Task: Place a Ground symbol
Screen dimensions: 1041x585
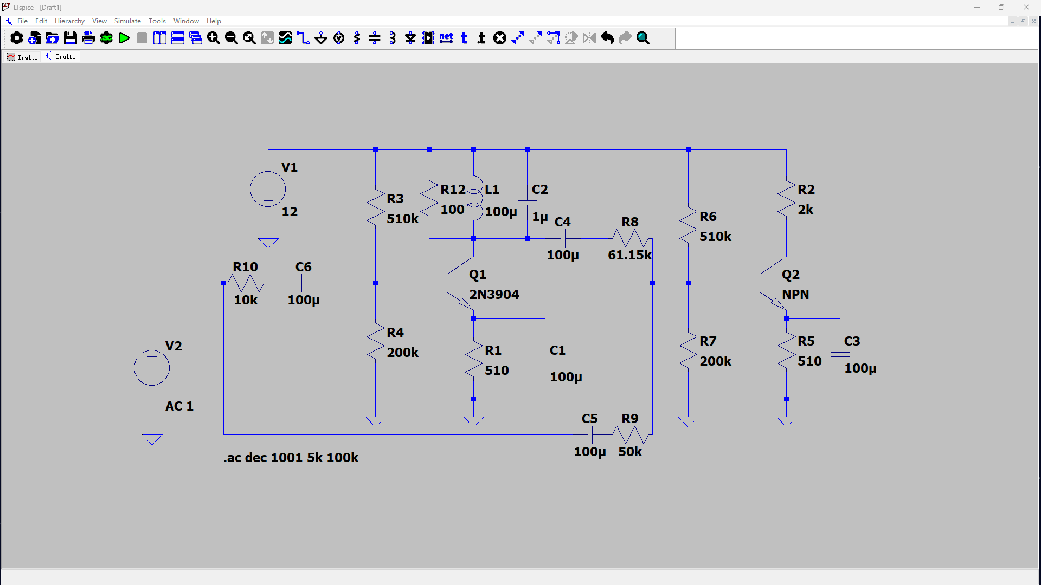Action: 321,38
